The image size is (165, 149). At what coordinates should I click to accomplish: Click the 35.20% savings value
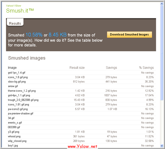coord(149,82)
